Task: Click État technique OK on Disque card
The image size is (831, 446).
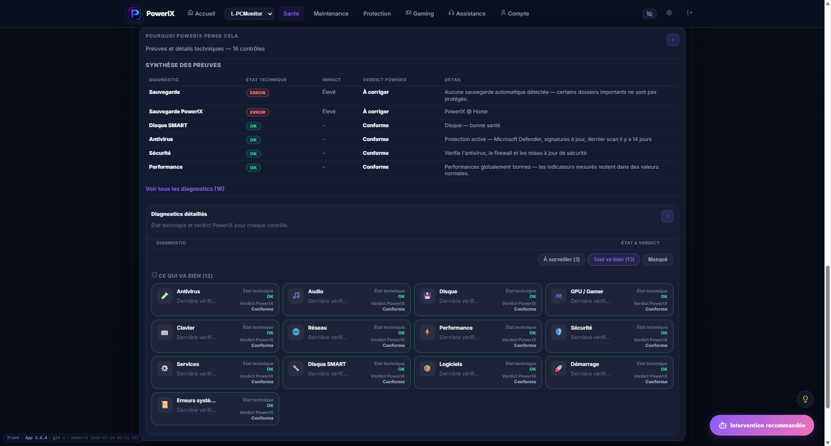Action: pos(532,297)
